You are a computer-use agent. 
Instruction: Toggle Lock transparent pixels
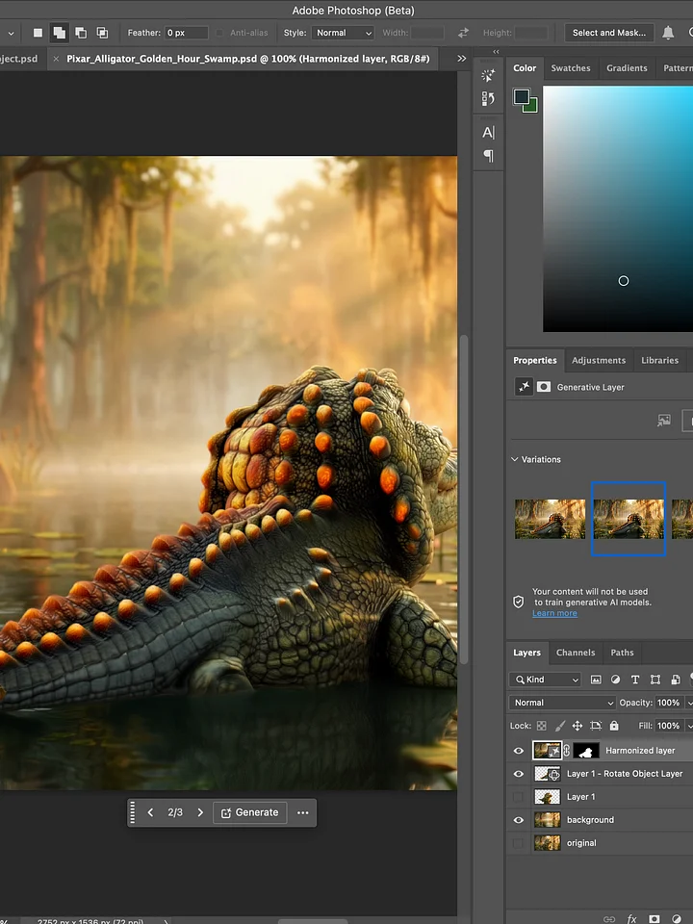coord(541,726)
